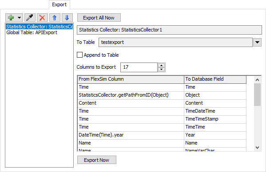Increase Columns to Export with up spinner
The height and width of the screenshot is (172, 266).
pyautogui.click(x=162, y=65)
